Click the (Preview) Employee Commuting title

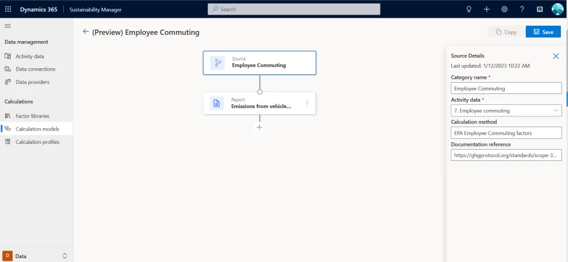[146, 32]
